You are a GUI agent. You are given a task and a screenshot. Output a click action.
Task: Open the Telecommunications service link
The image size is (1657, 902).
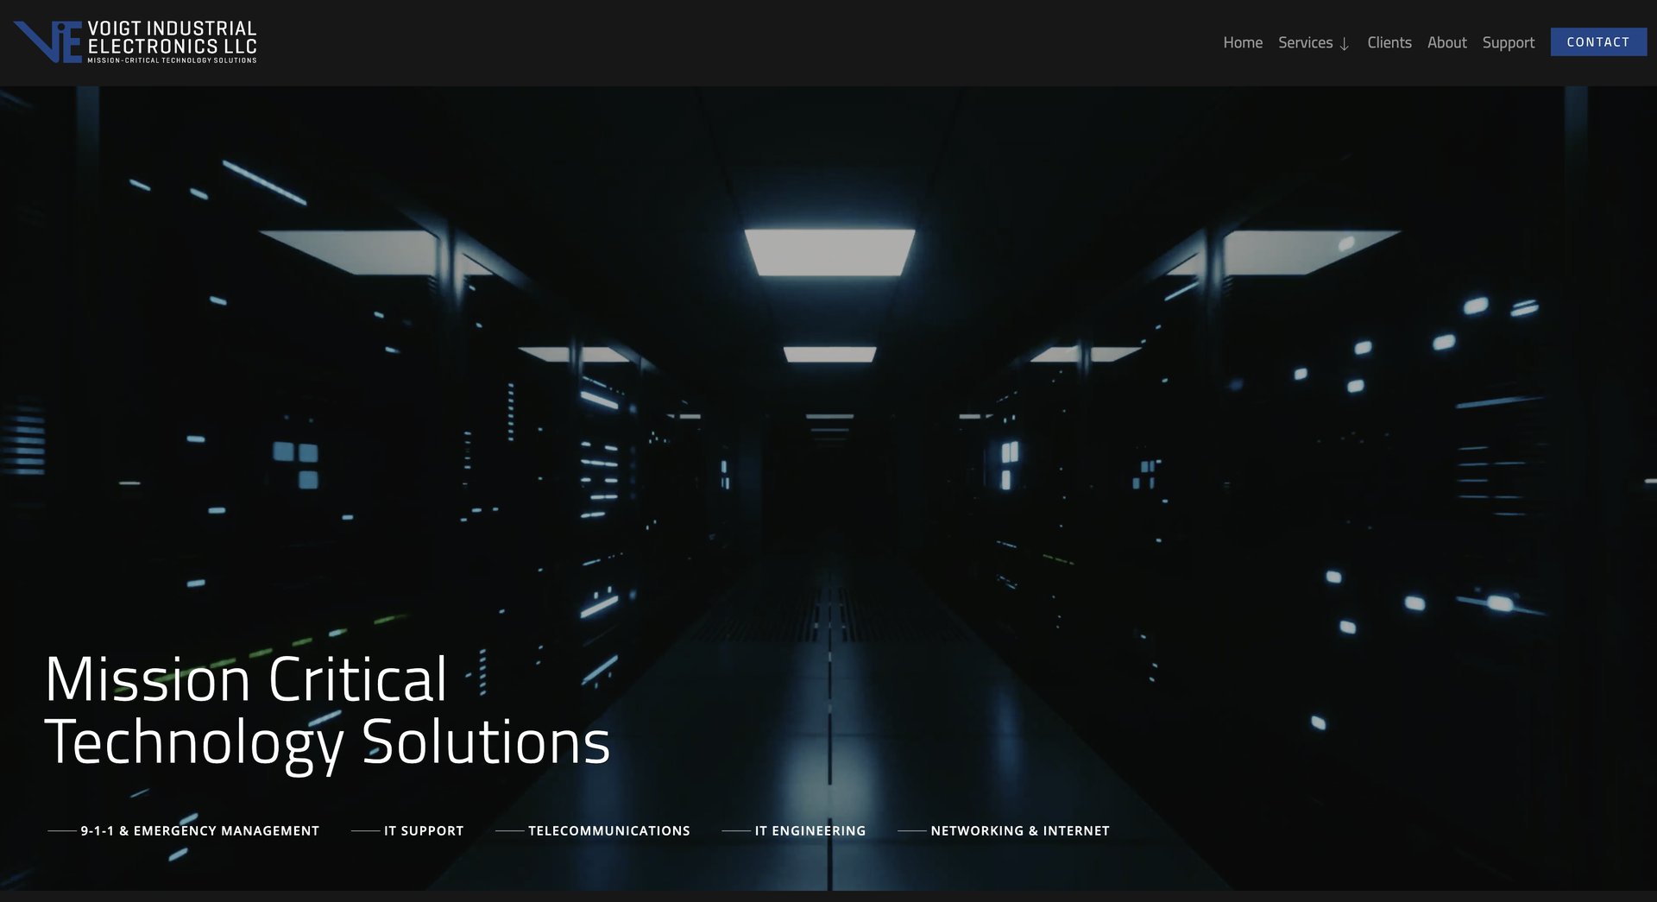(x=609, y=830)
